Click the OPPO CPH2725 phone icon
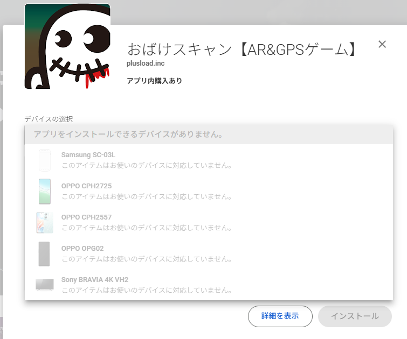The image size is (407, 339). click(x=45, y=191)
